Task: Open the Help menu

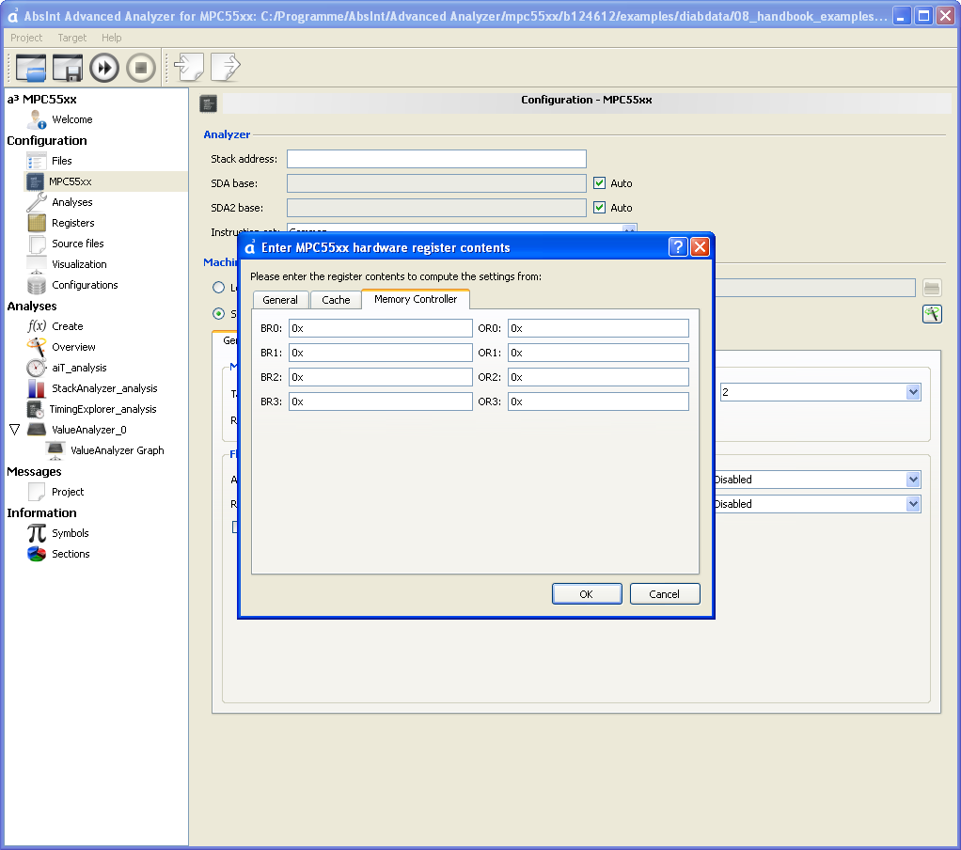Action: tap(112, 38)
